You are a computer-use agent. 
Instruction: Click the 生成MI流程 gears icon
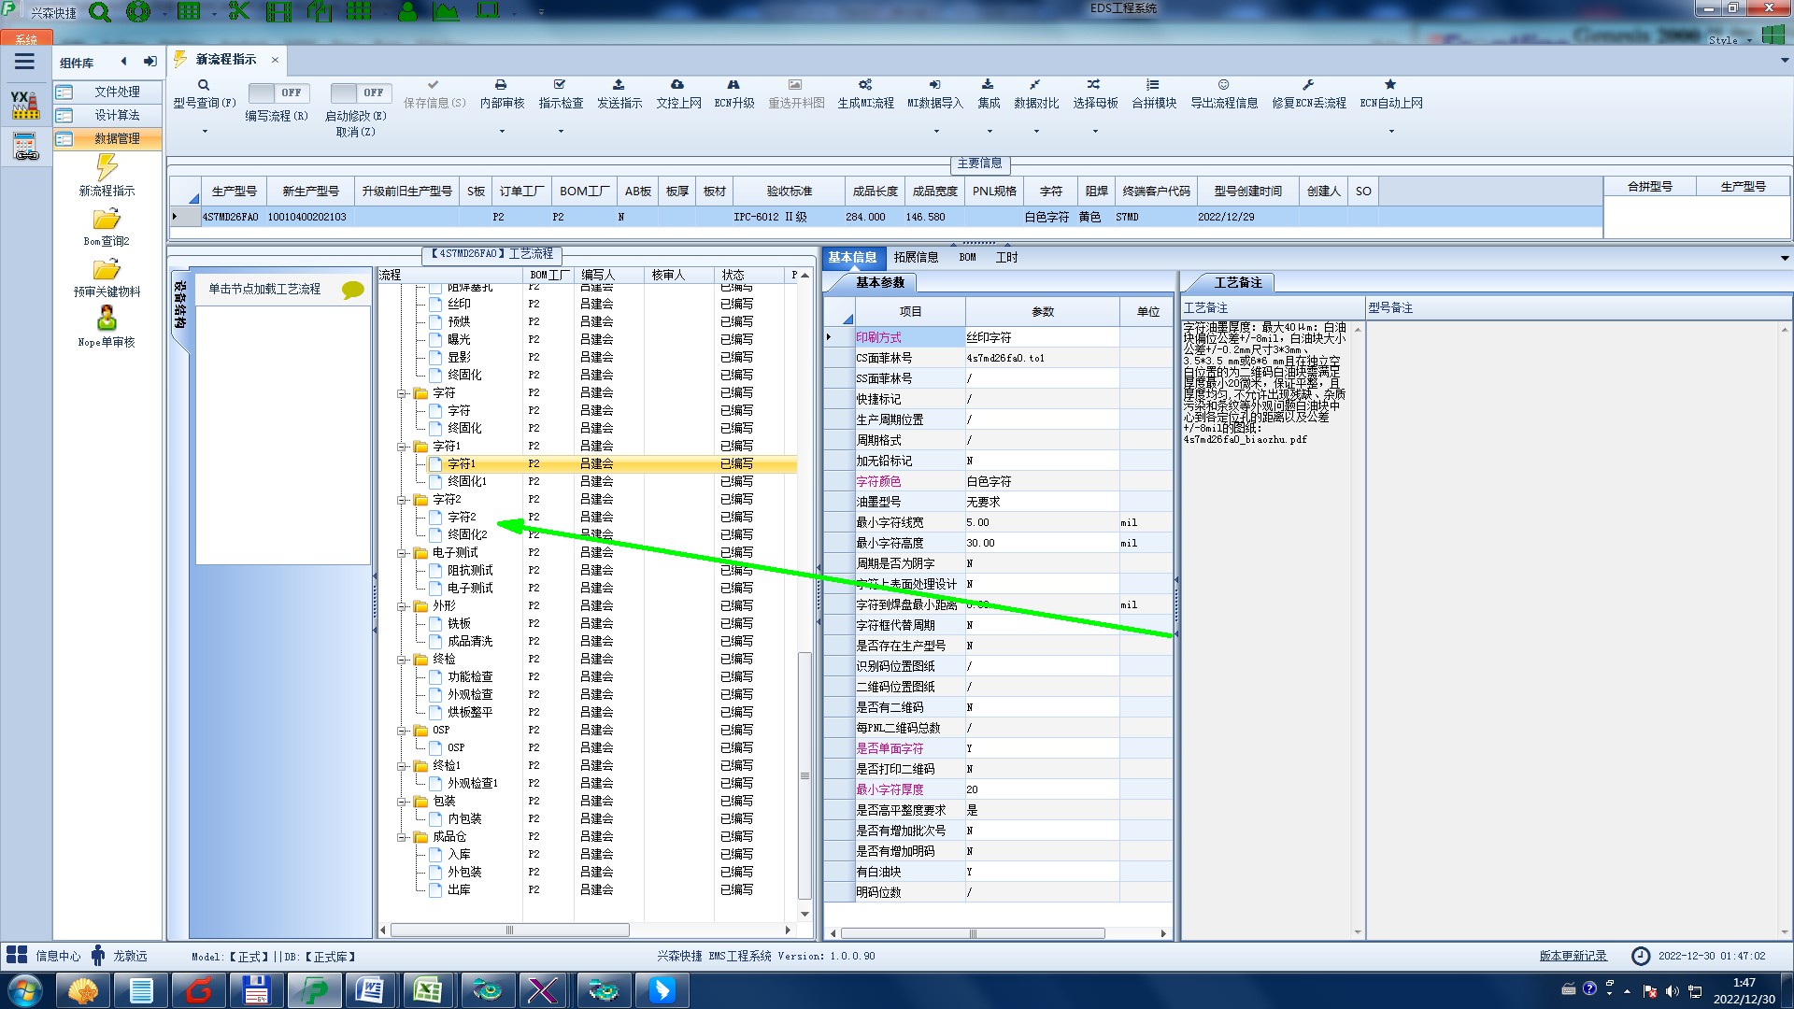[x=865, y=85]
